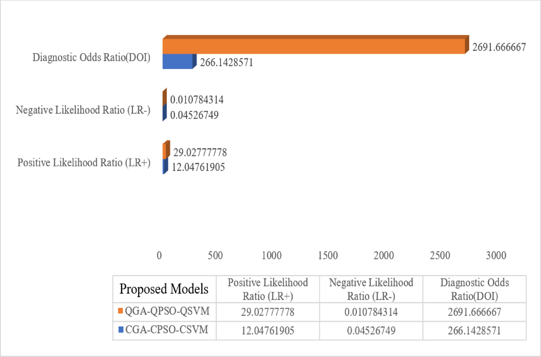
Task: Click the 0.010784314 data label in the chart
Action: (x=197, y=100)
